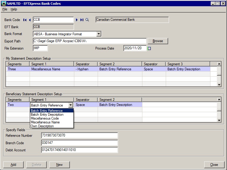
Task: Go to previous Bank Code record
Action: click(30, 20)
